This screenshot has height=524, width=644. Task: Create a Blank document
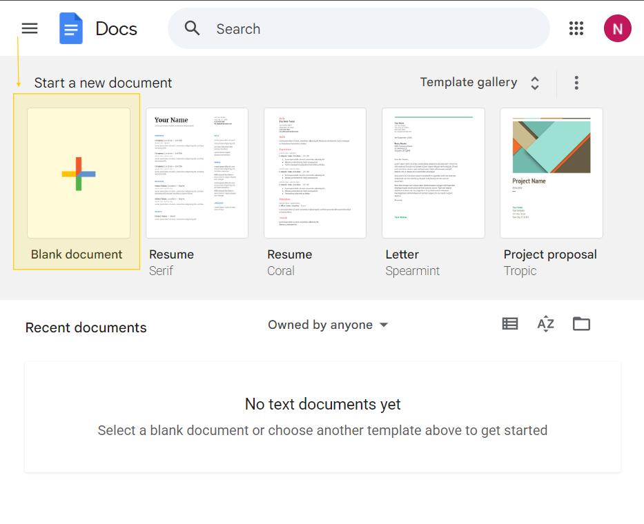point(79,173)
